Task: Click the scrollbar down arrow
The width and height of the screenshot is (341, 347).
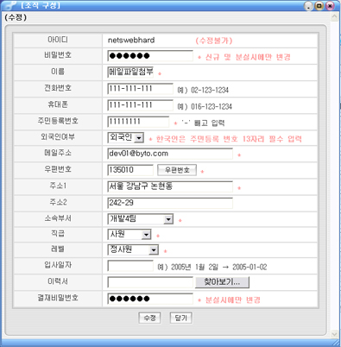Action: (334, 334)
